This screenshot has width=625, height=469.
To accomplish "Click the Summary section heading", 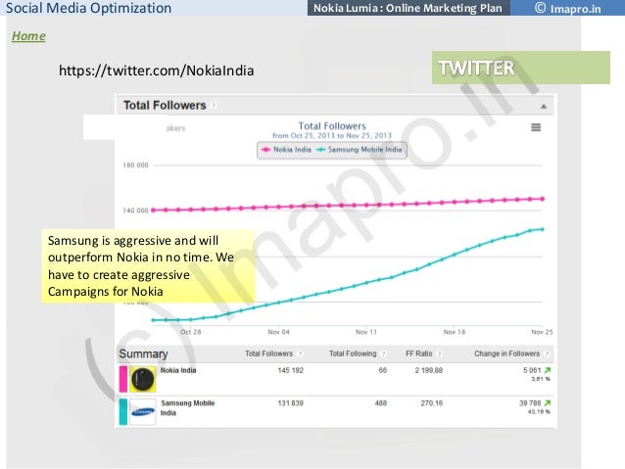I will (x=143, y=354).
